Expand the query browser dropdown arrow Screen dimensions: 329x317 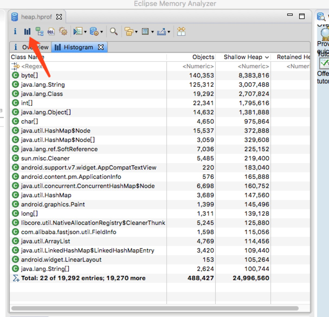pyautogui.click(x=102, y=32)
